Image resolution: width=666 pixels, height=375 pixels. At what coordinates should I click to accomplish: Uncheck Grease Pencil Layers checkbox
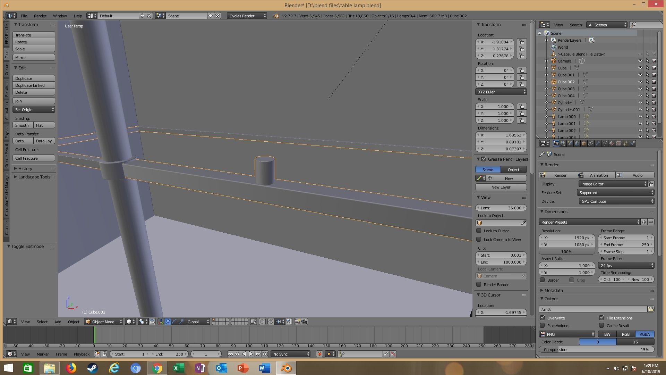click(484, 159)
